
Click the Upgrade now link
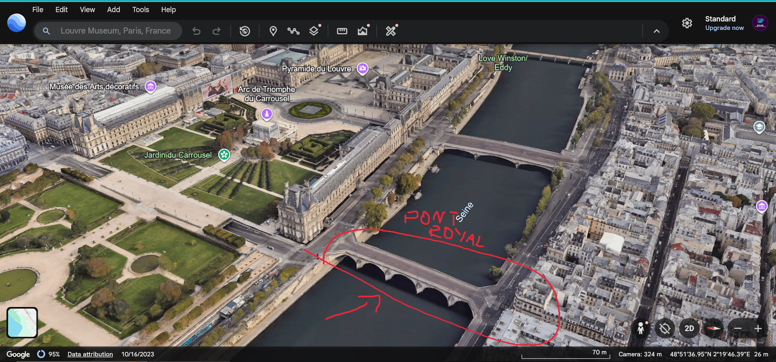click(x=725, y=28)
